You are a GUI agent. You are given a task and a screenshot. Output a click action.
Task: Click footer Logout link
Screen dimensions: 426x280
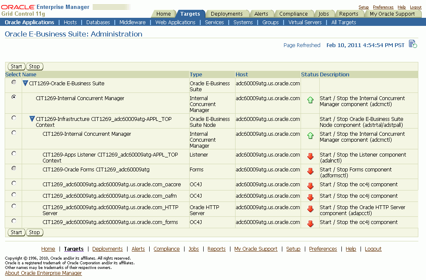373,249
